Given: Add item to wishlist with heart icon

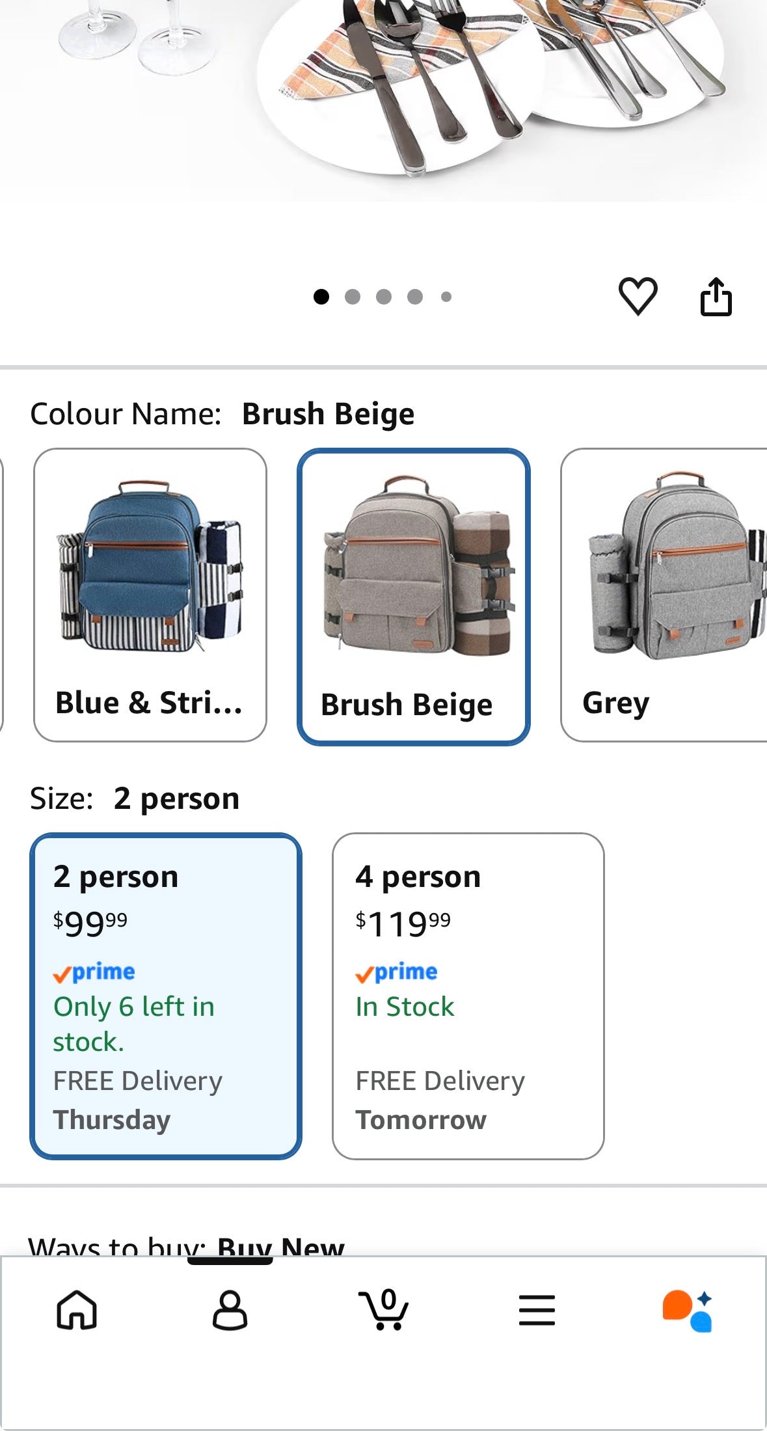Looking at the screenshot, I should (638, 297).
